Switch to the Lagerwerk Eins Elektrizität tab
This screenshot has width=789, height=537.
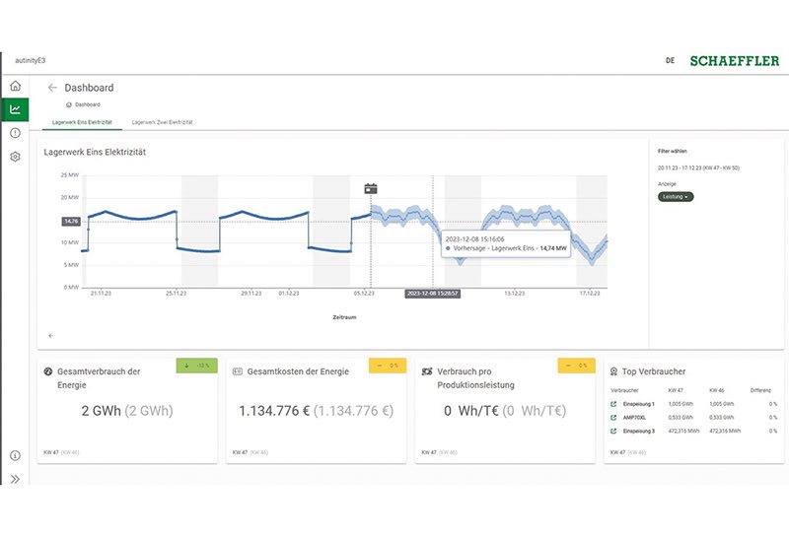(x=82, y=123)
